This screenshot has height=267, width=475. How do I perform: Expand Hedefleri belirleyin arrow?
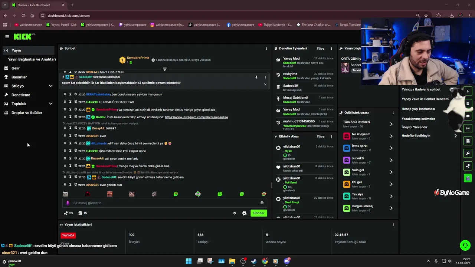[x=456, y=136]
